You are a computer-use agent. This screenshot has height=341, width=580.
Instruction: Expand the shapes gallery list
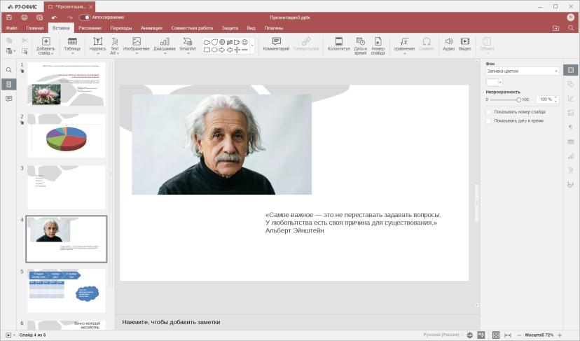[252, 46]
